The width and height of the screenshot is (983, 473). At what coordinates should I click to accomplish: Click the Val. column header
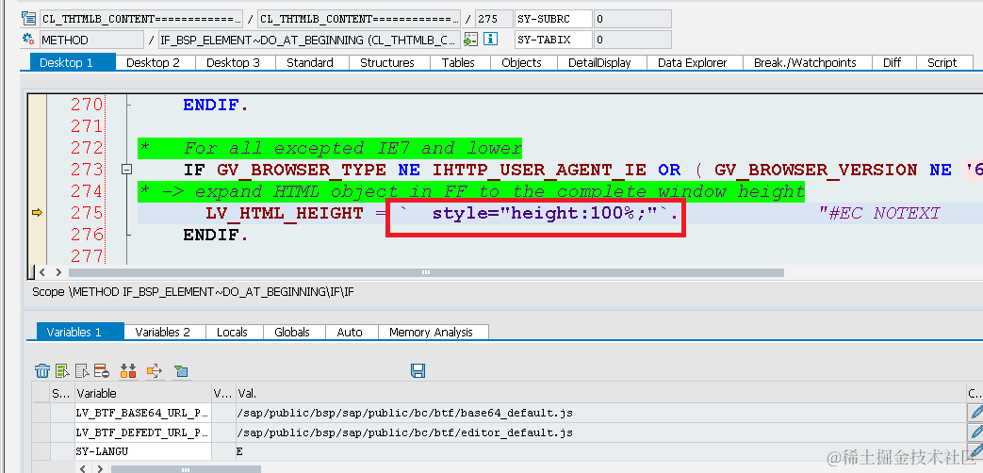coord(601,394)
